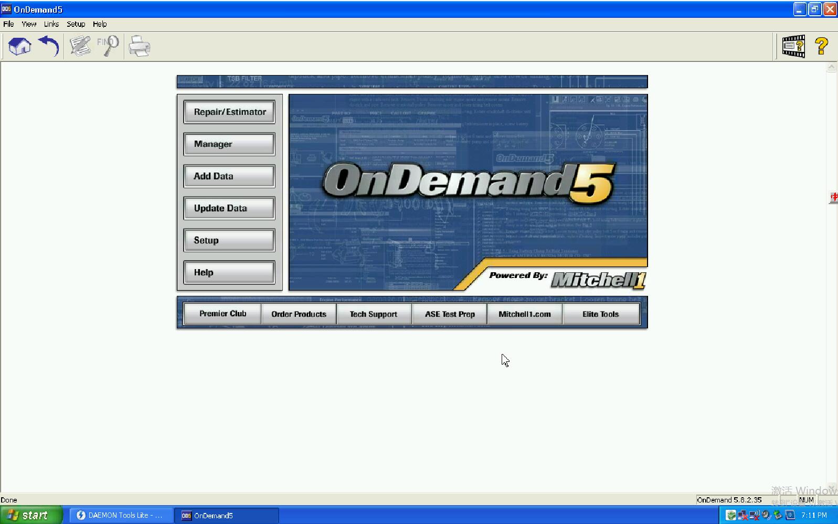Open the Setup menu in menu bar
The width and height of the screenshot is (838, 524).
[76, 24]
